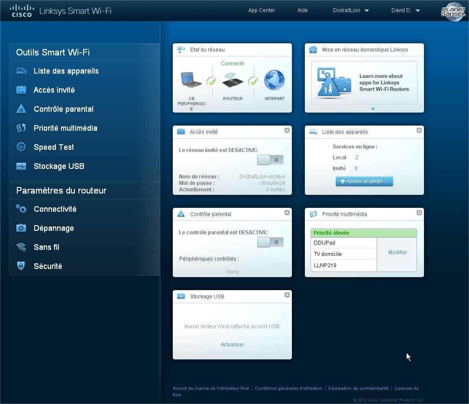This screenshot has width=469, height=404.
Task: Click the Ajouter un périph... button
Action: coord(364,181)
